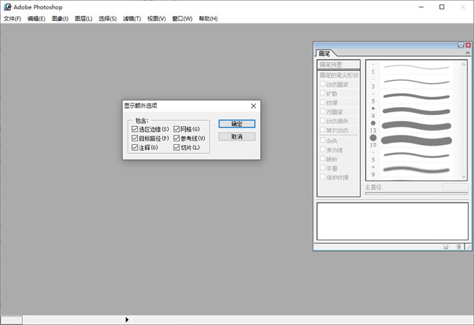The image size is (474, 325).
Task: Click 取消 to cancel the dialog
Action: tap(237, 136)
